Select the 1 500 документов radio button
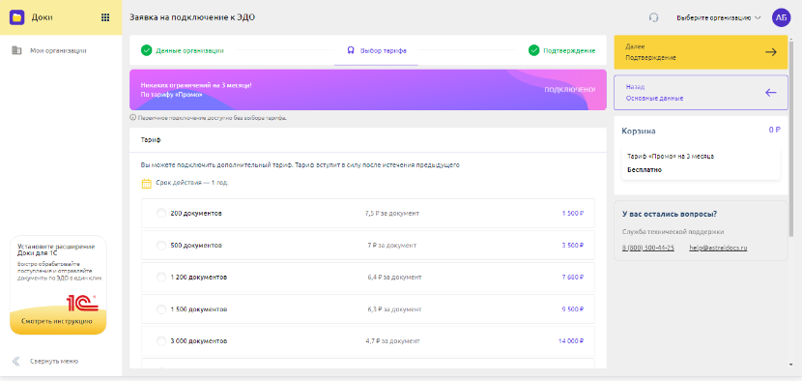Screen dimensions: 802x381 click(161, 309)
